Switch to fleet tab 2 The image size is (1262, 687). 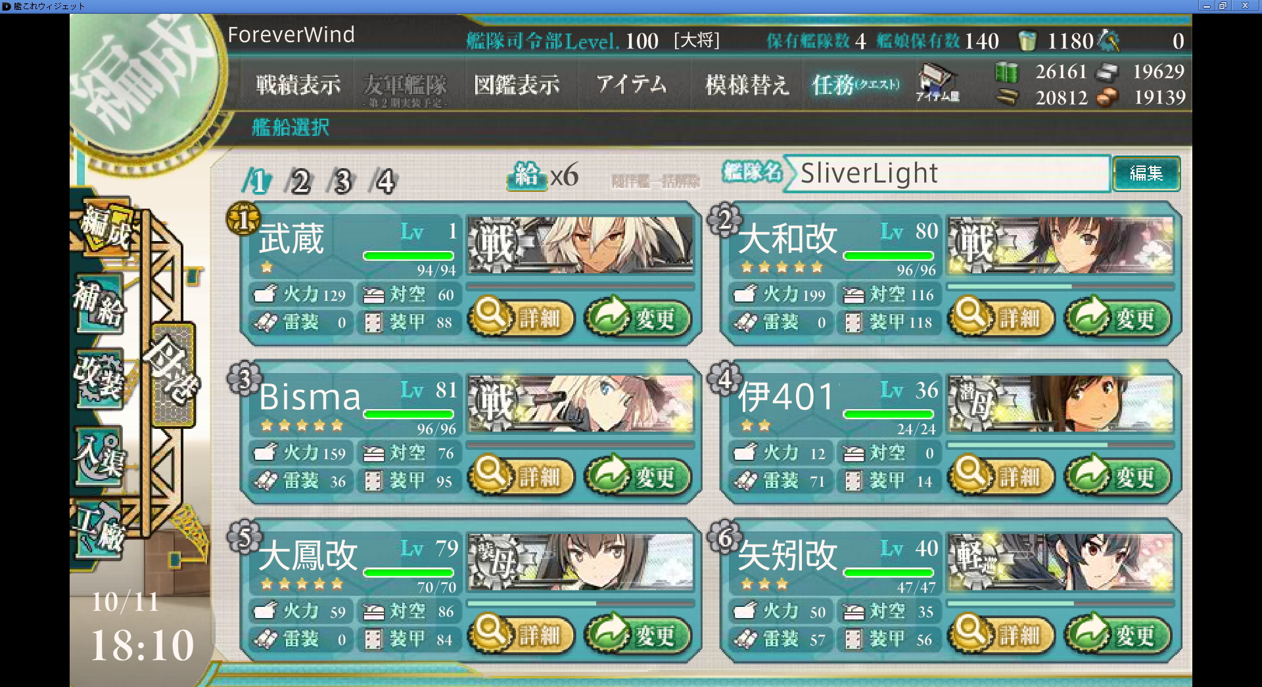[300, 181]
